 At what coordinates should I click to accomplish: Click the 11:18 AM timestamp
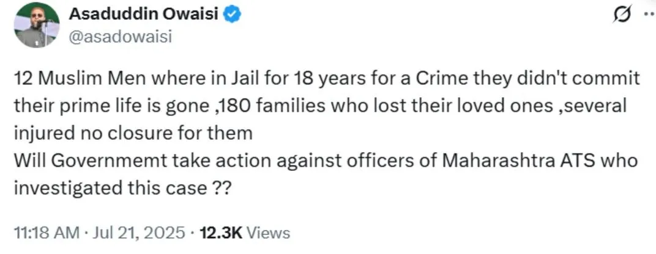point(46,232)
